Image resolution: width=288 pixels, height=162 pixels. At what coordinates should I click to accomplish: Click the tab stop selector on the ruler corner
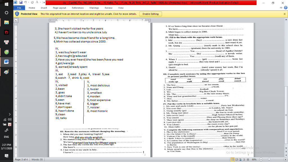point(16,20)
